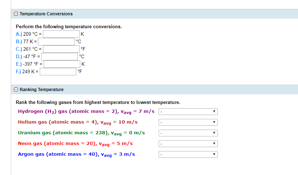Click the answer field for 249 K in °F
This screenshot has width=298, height=175.
pyautogui.click(x=58, y=71)
